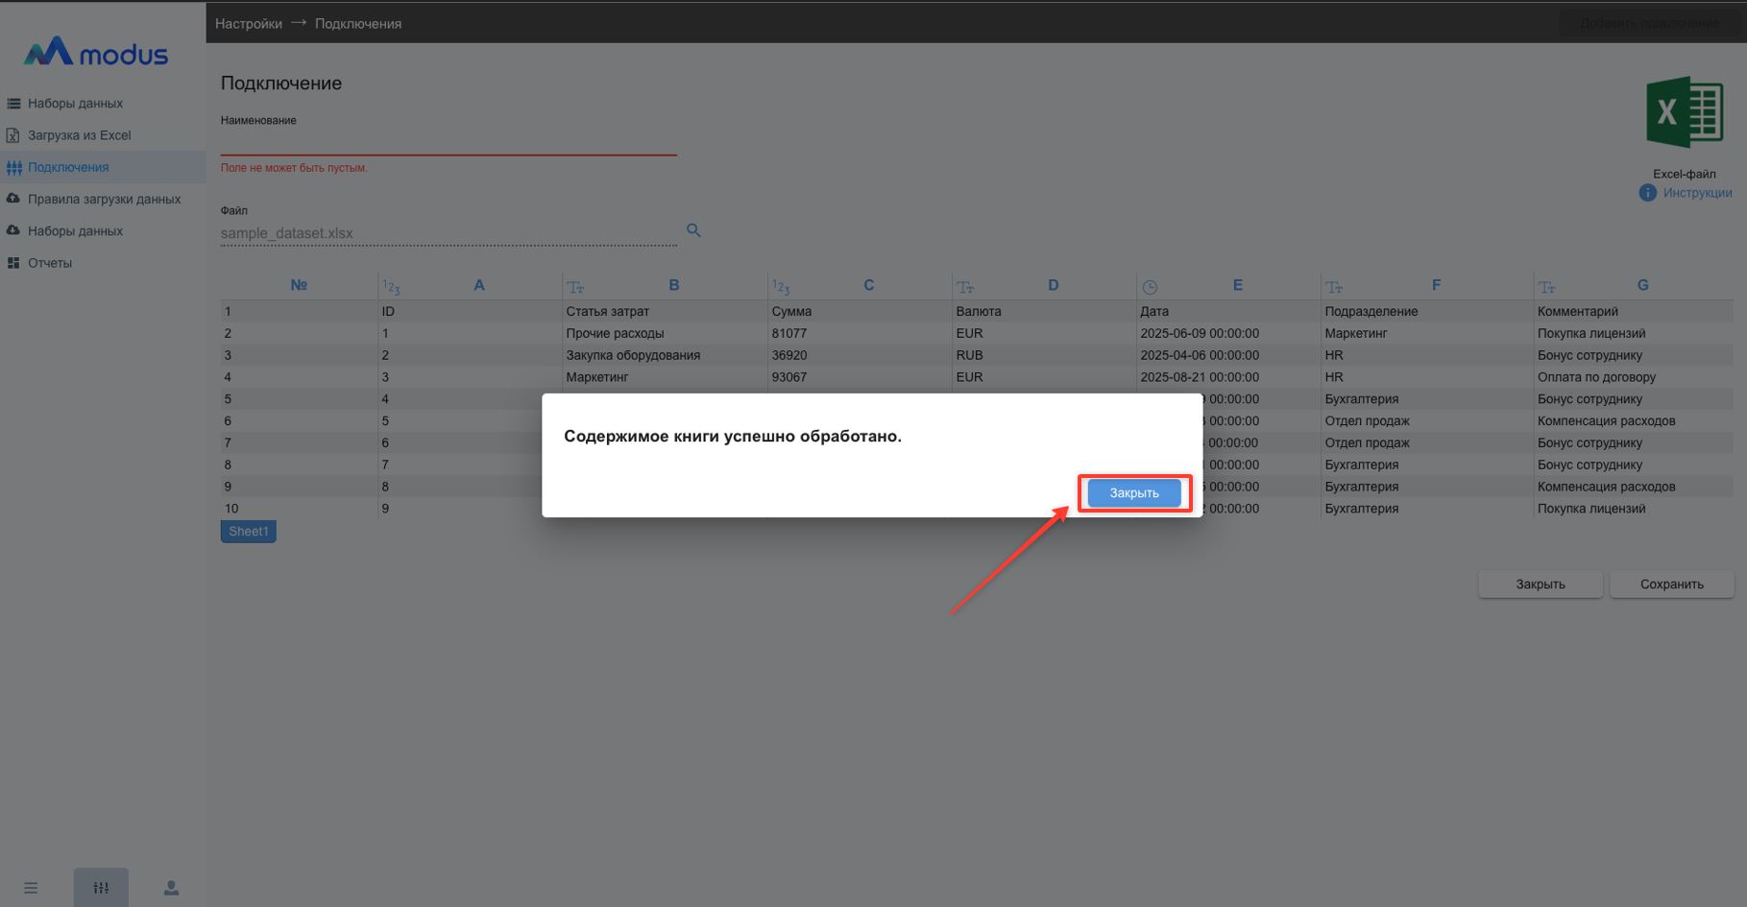Open Отчеты in the sidebar
The width and height of the screenshot is (1747, 907).
coord(50,263)
